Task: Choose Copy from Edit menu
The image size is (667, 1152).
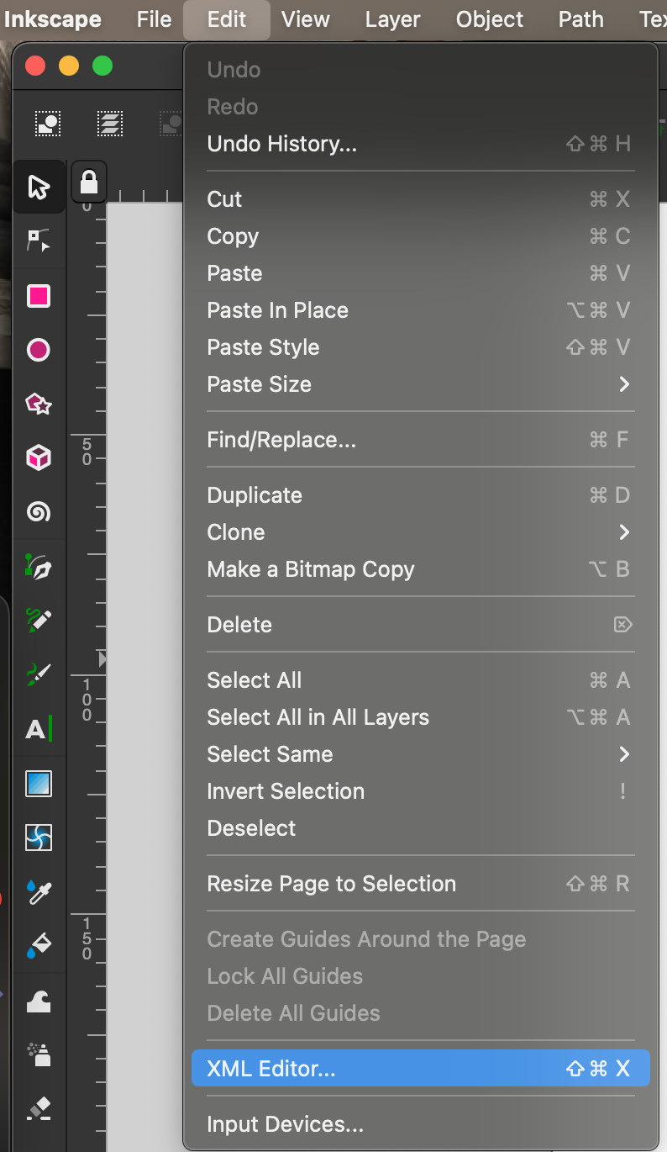Action: click(421, 236)
